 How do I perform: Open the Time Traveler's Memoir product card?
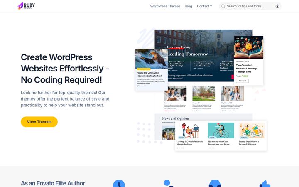click(248, 61)
